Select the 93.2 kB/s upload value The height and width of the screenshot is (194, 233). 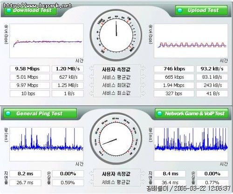(x=212, y=69)
